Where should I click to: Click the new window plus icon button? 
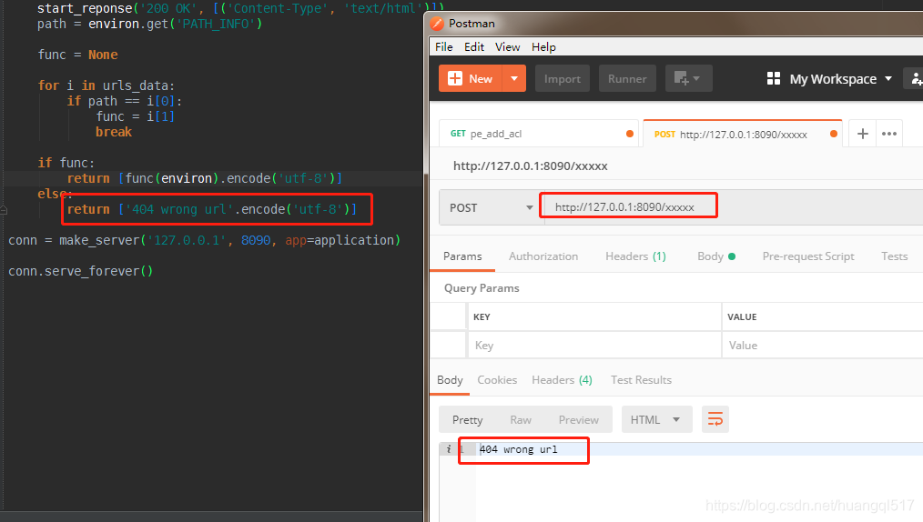(689, 79)
